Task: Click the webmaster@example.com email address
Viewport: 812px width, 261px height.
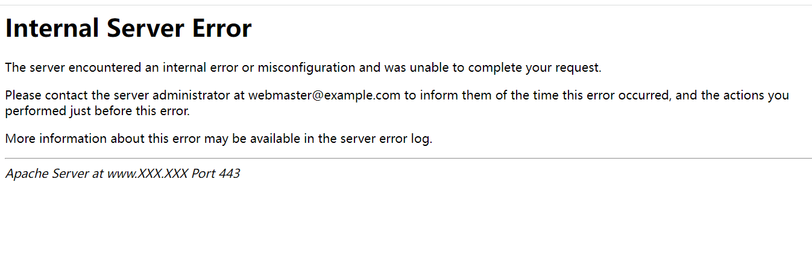Action: 324,95
